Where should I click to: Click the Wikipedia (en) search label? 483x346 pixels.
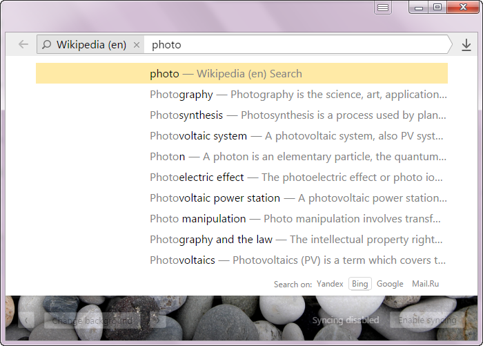[x=91, y=45]
